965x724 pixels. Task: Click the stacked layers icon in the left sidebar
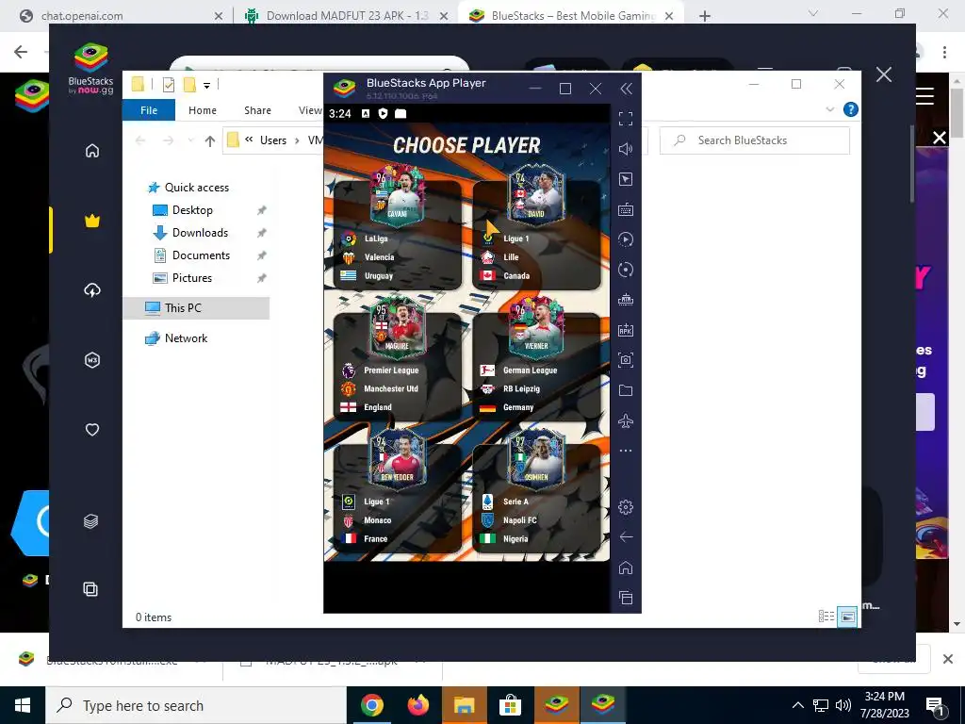[90, 521]
